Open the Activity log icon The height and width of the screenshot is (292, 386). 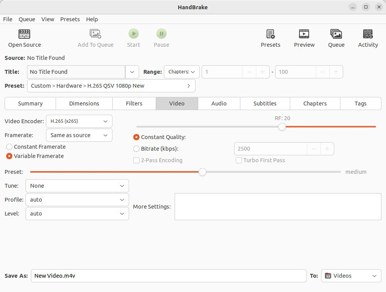coord(368,34)
